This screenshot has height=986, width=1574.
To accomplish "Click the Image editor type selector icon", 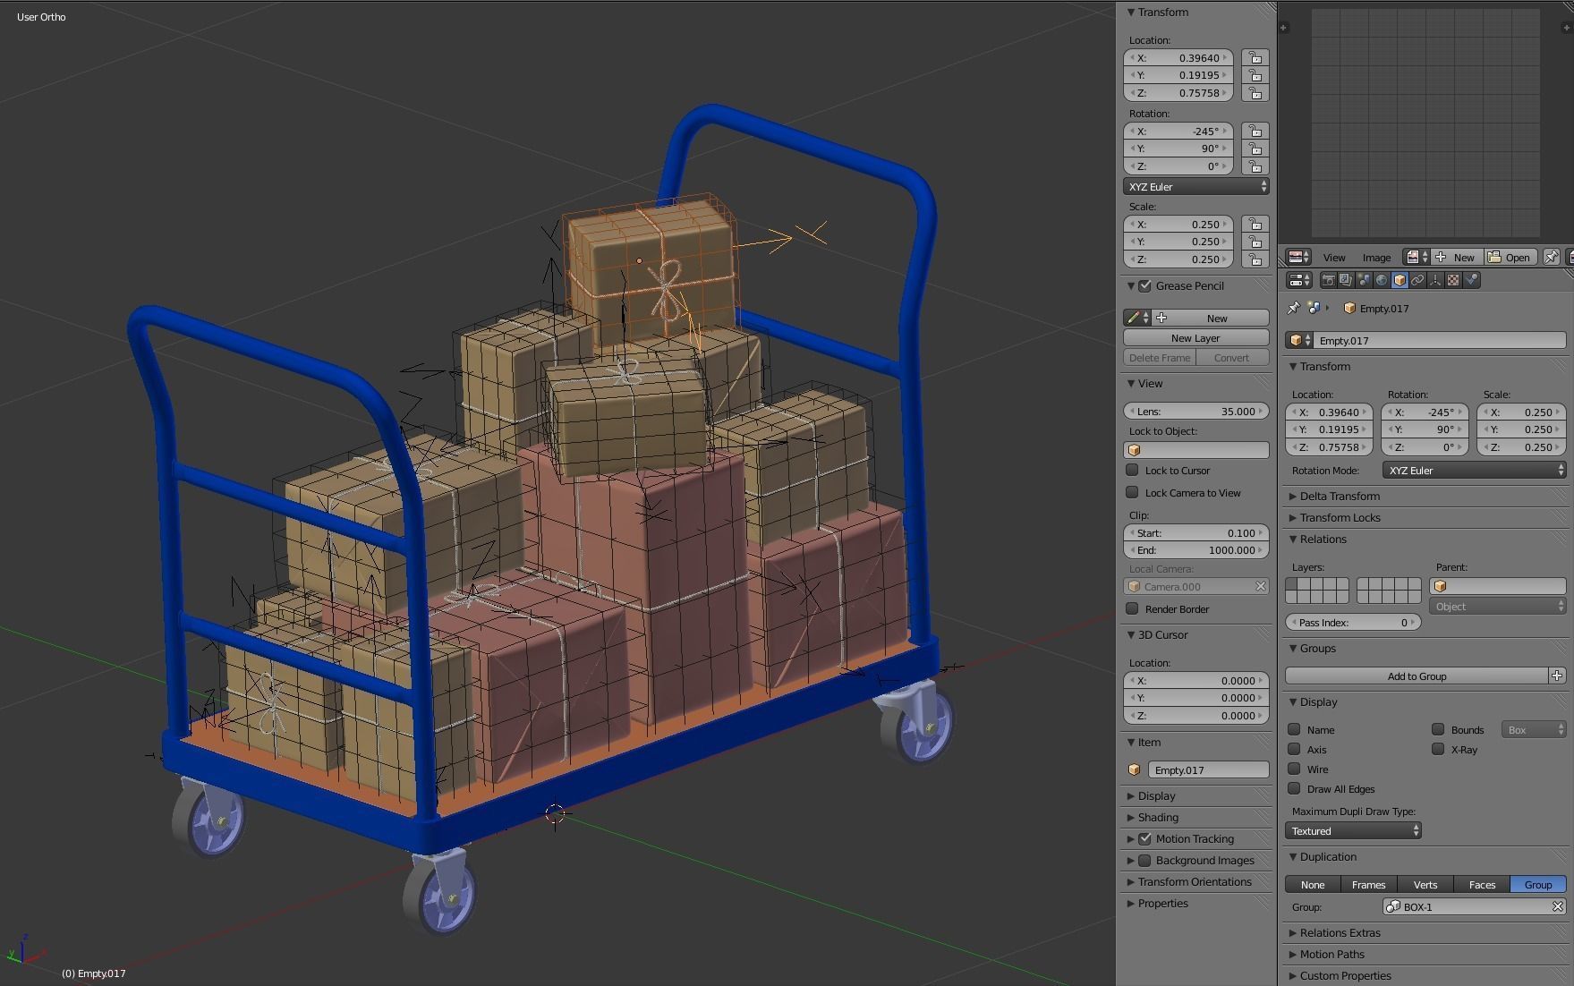I will (x=1298, y=257).
